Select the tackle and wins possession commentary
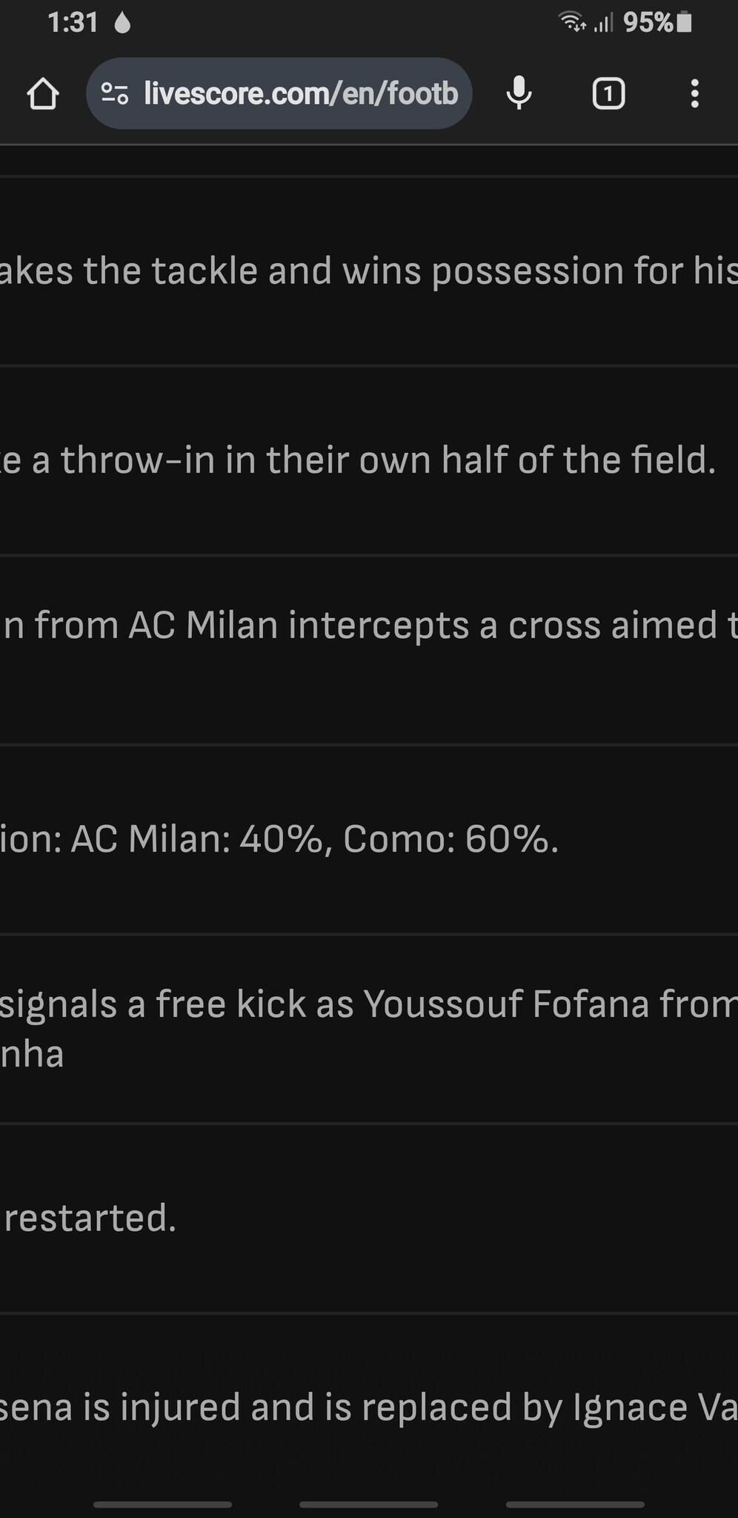The height and width of the screenshot is (1518, 738). (x=369, y=271)
